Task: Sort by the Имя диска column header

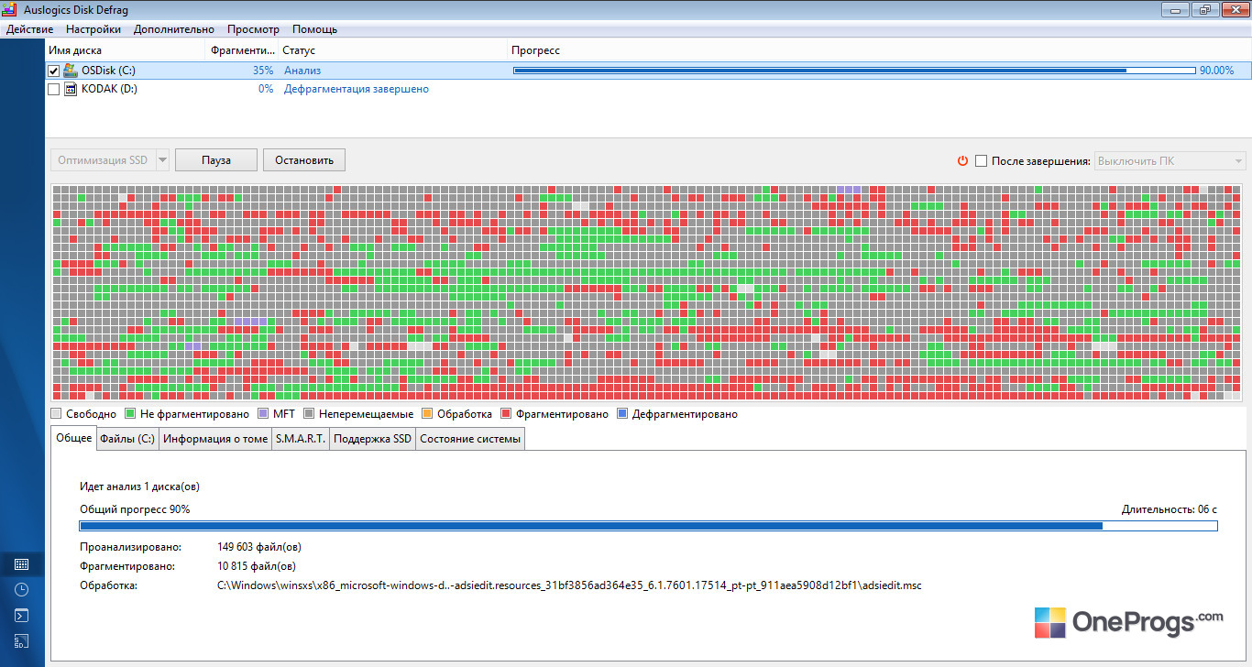Action: coord(126,50)
